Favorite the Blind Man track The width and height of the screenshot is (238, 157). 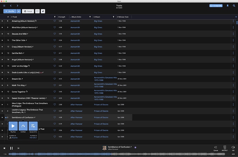(54, 27)
